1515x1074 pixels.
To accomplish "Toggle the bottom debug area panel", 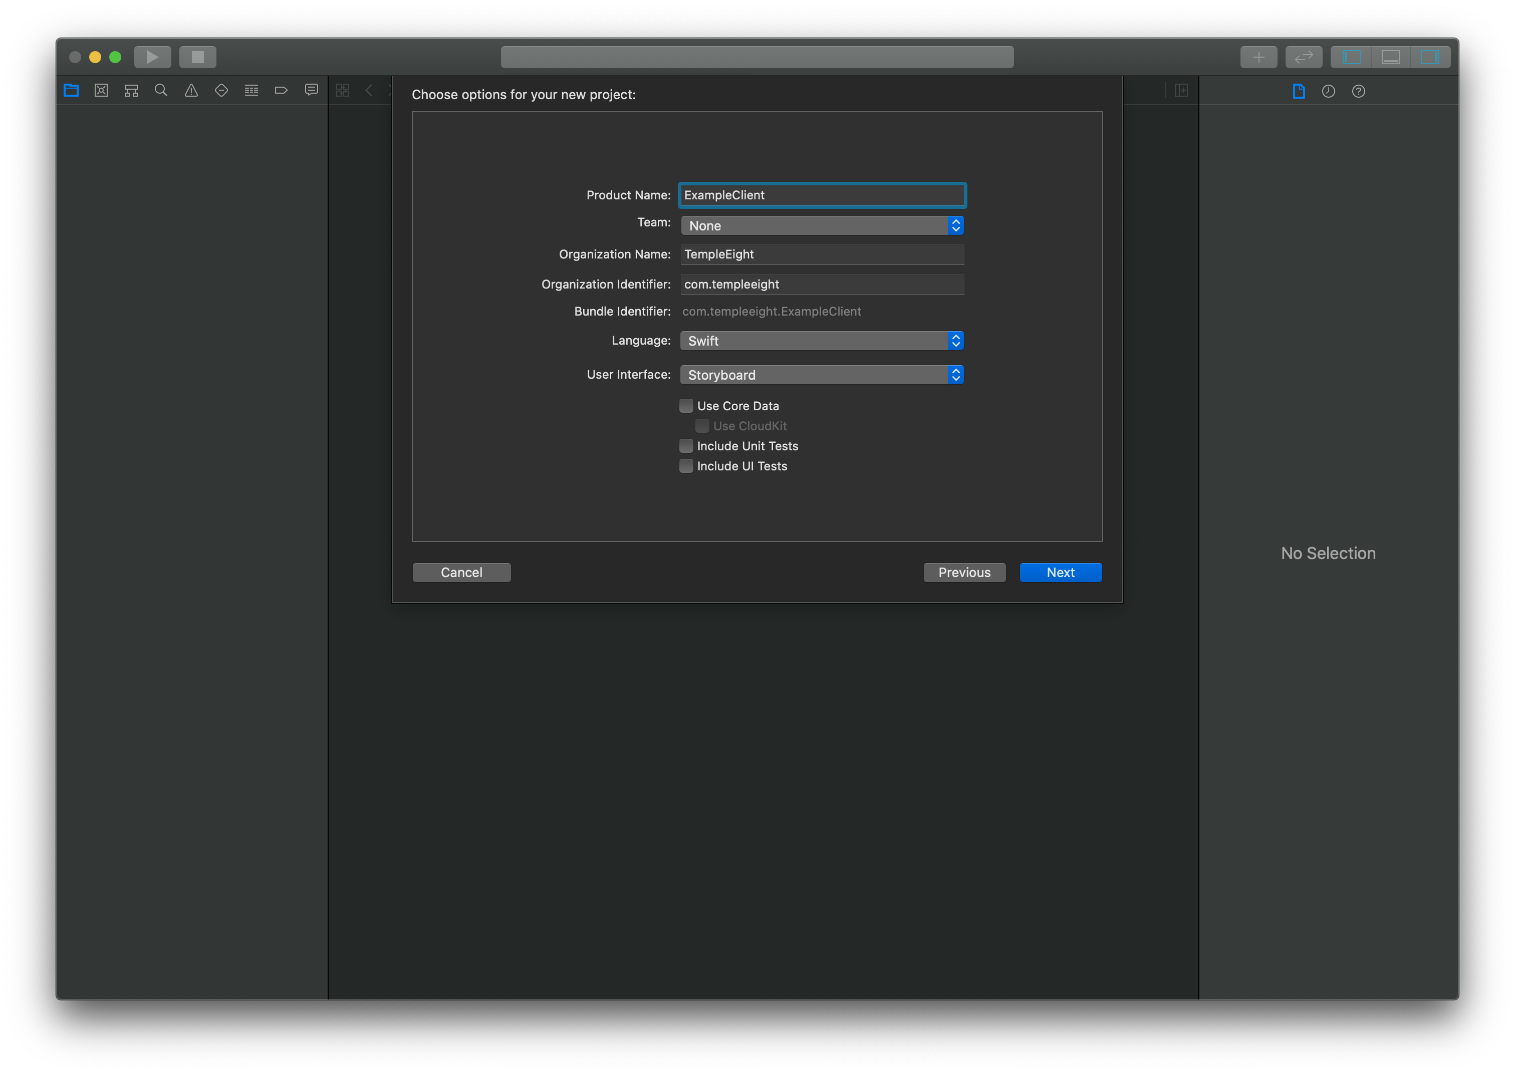I will coord(1391,57).
